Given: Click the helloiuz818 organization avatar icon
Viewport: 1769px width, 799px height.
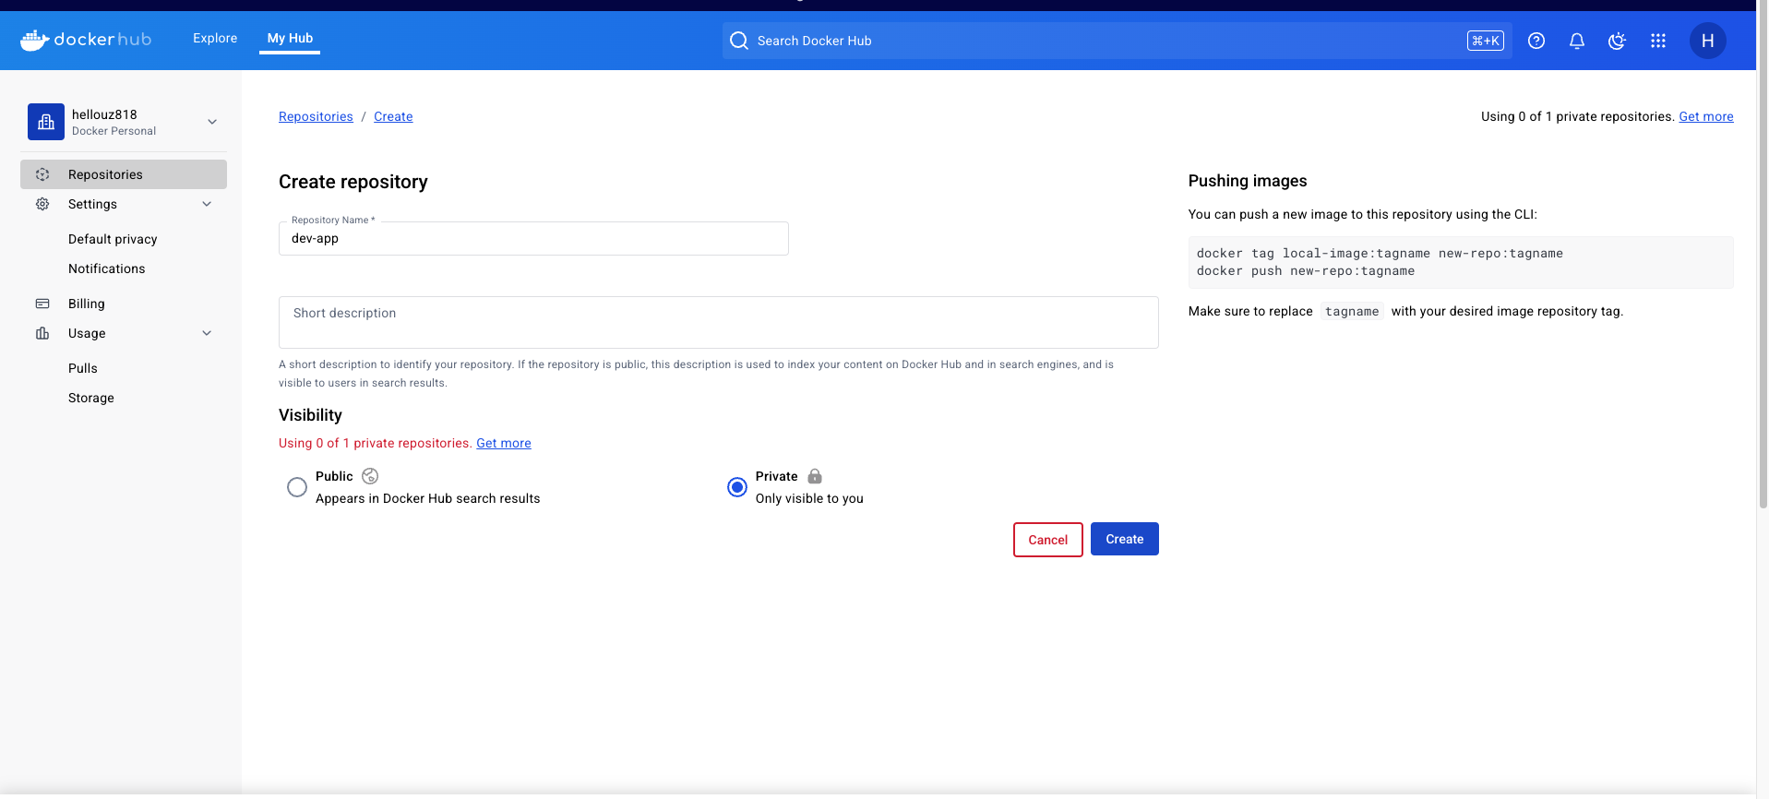Looking at the screenshot, I should [46, 122].
